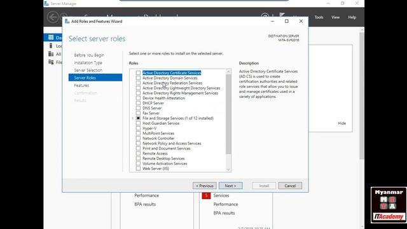Image resolution: width=407 pixels, height=229 pixels.
Task: Open BPA results in left server tile
Action: [145, 204]
